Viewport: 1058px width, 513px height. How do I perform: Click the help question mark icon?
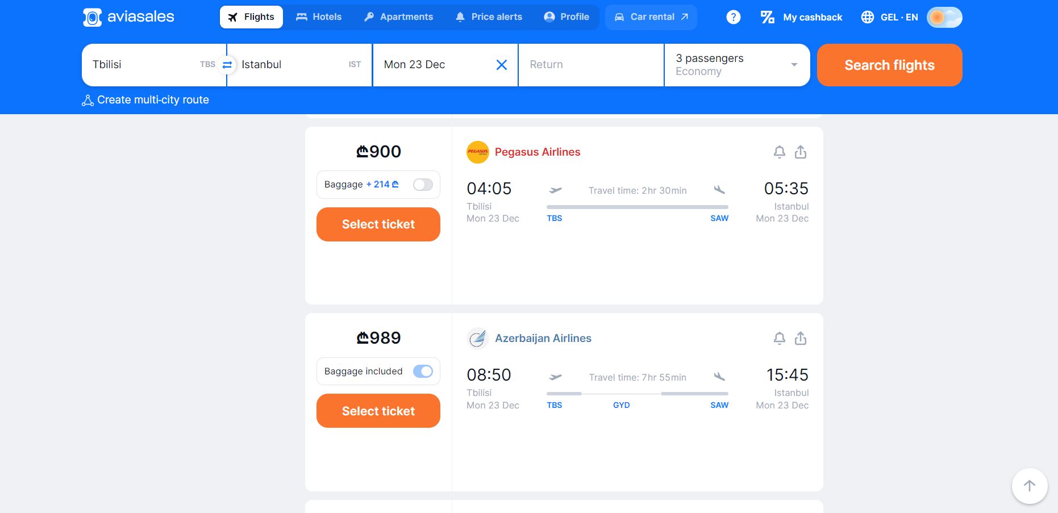[x=734, y=17]
